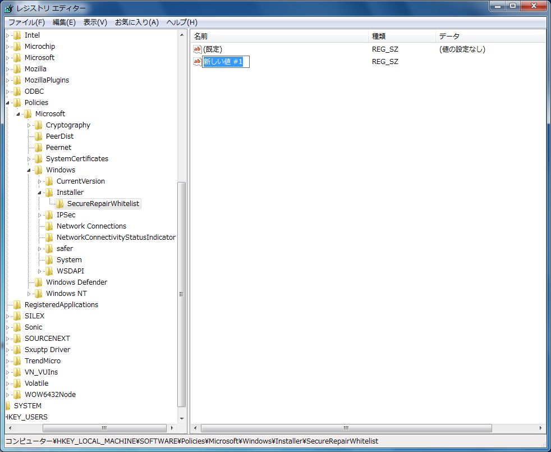
Task: Click the tree pane scroll up arrow
Action: tap(182, 35)
